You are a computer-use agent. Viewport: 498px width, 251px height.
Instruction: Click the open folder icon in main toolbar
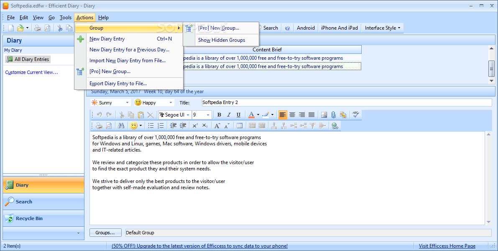coord(20,28)
